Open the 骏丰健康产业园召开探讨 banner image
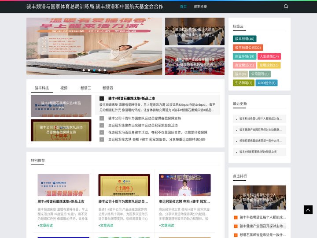 (x=195, y=61)
